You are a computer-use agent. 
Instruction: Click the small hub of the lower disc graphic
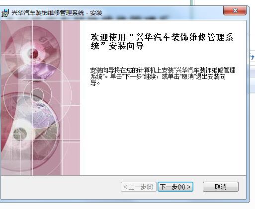click(20, 134)
